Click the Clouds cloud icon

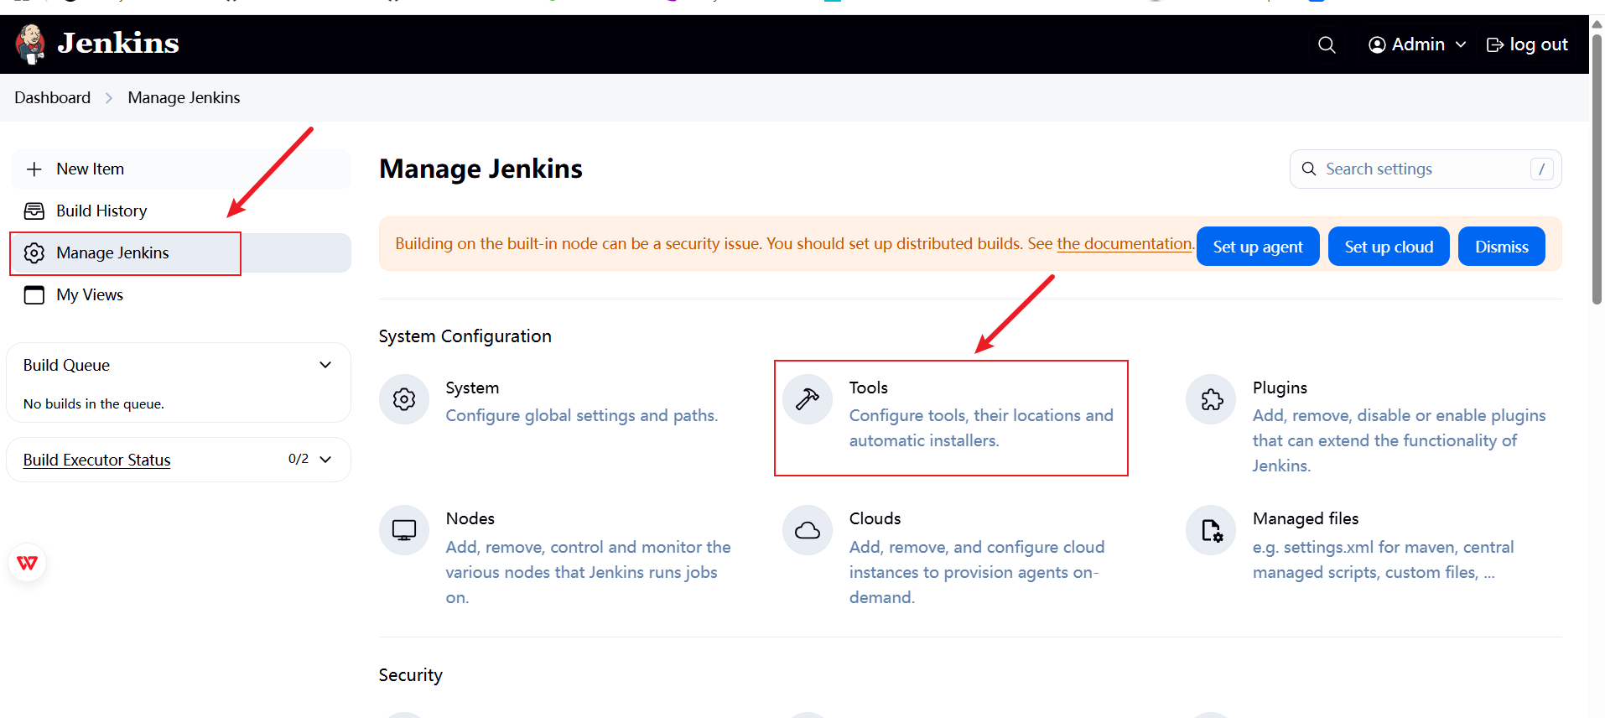808,530
